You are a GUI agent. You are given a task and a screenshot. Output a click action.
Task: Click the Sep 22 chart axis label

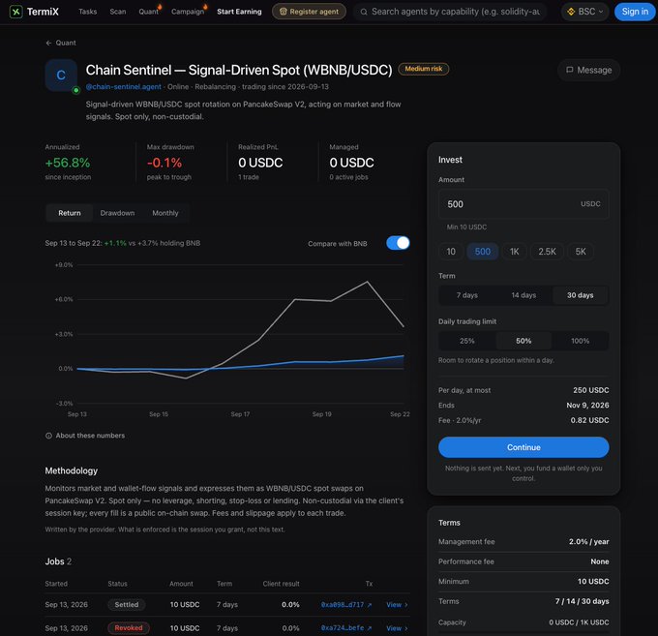tap(400, 414)
